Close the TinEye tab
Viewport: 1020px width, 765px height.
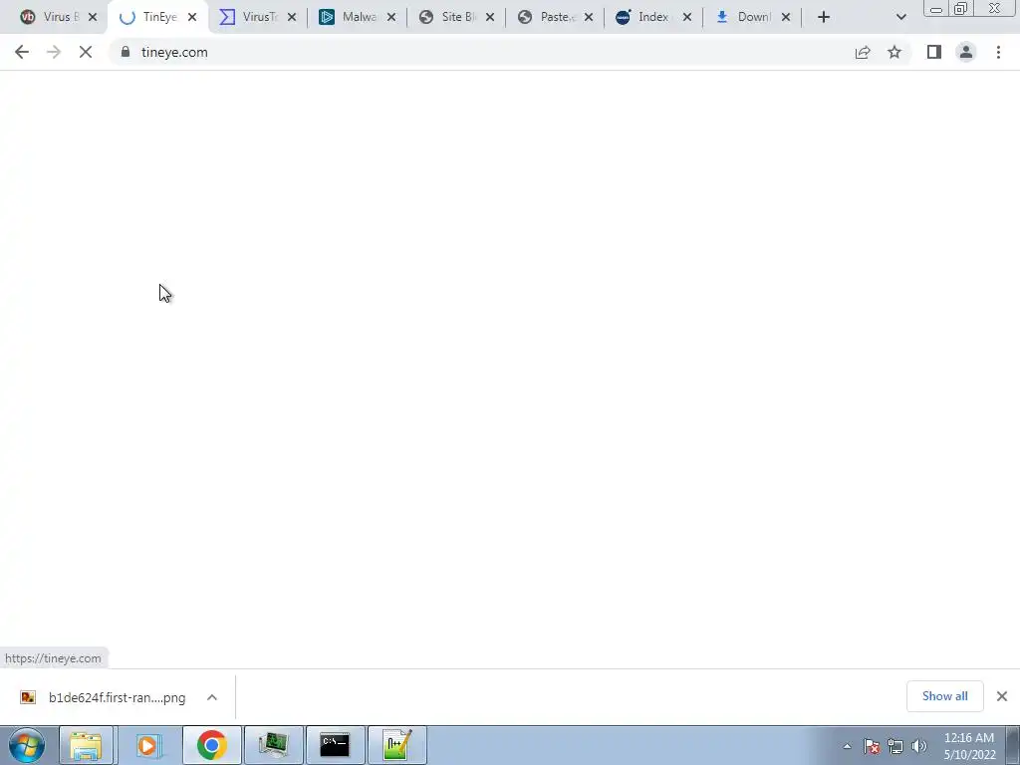point(192,17)
